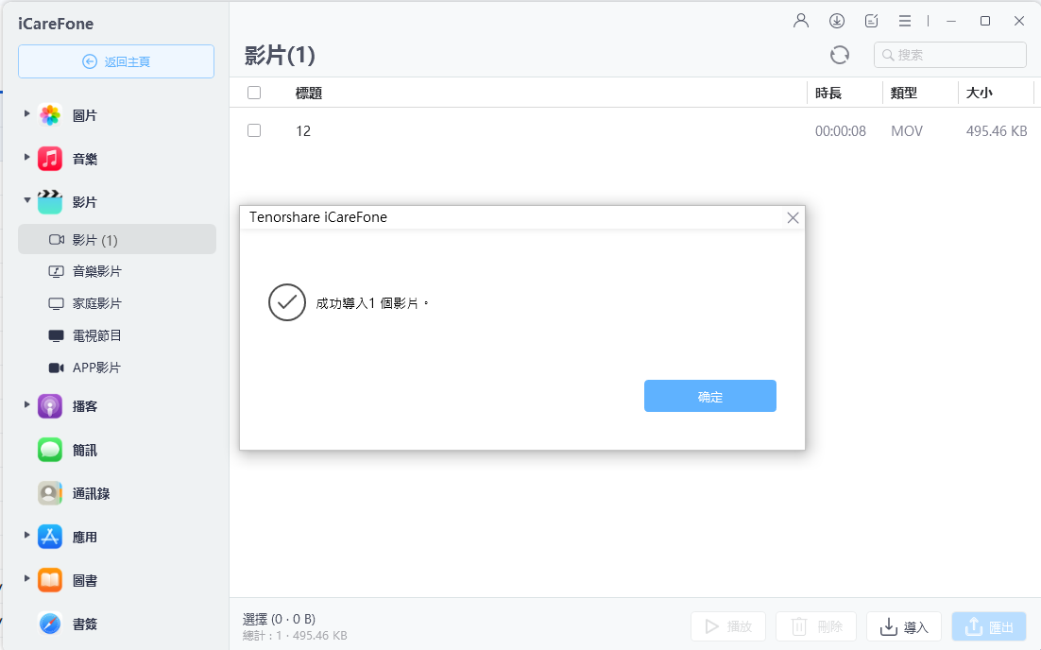
Task: Expand the 圖片 category arrow
Action: point(26,113)
